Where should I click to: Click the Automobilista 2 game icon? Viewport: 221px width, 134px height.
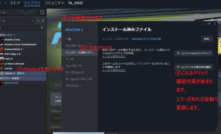[x=2, y=49]
